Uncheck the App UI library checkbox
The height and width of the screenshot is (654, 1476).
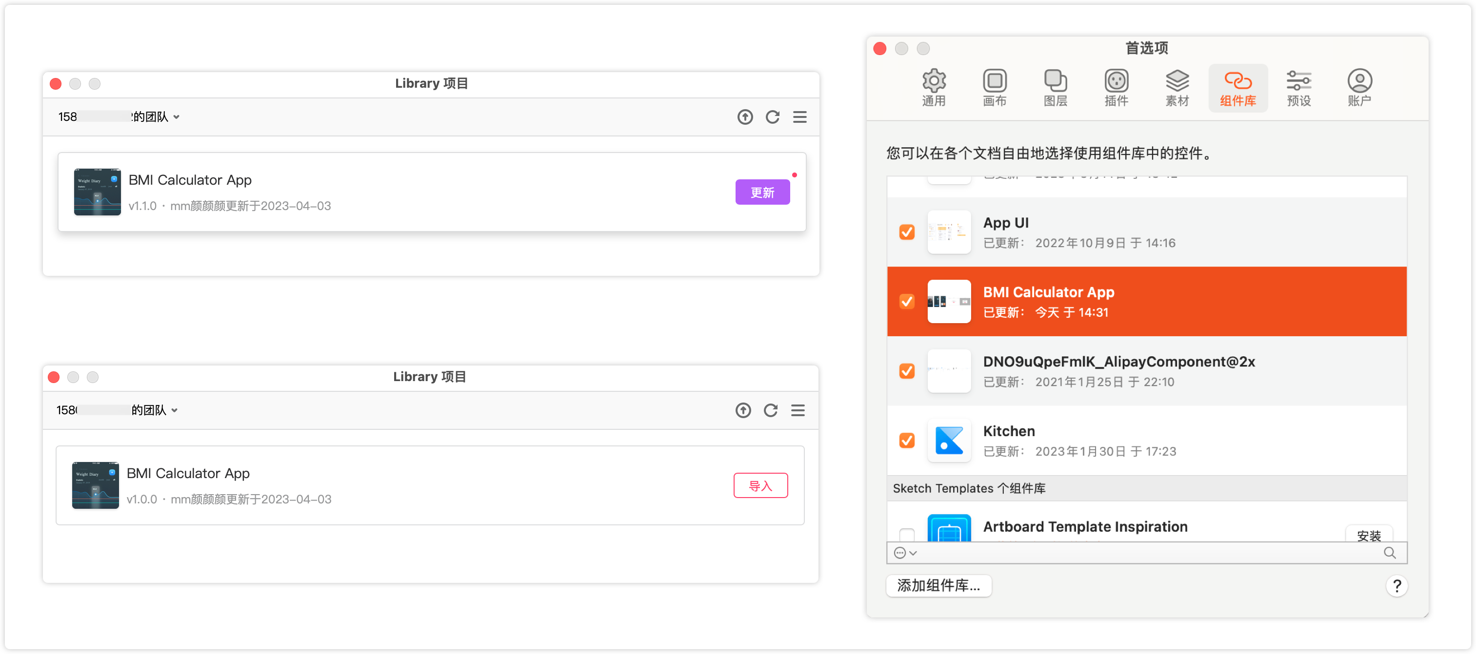(x=906, y=232)
